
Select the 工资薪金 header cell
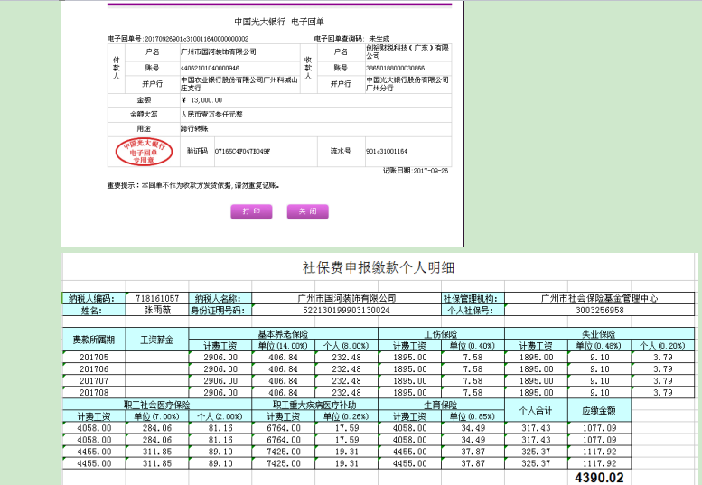point(157,340)
